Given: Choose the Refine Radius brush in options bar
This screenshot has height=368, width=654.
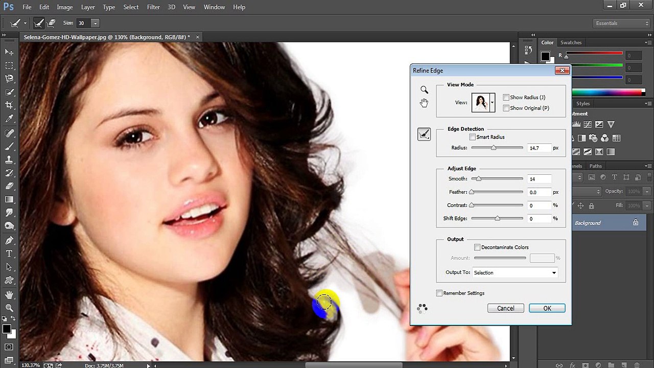Looking at the screenshot, I should (x=39, y=23).
